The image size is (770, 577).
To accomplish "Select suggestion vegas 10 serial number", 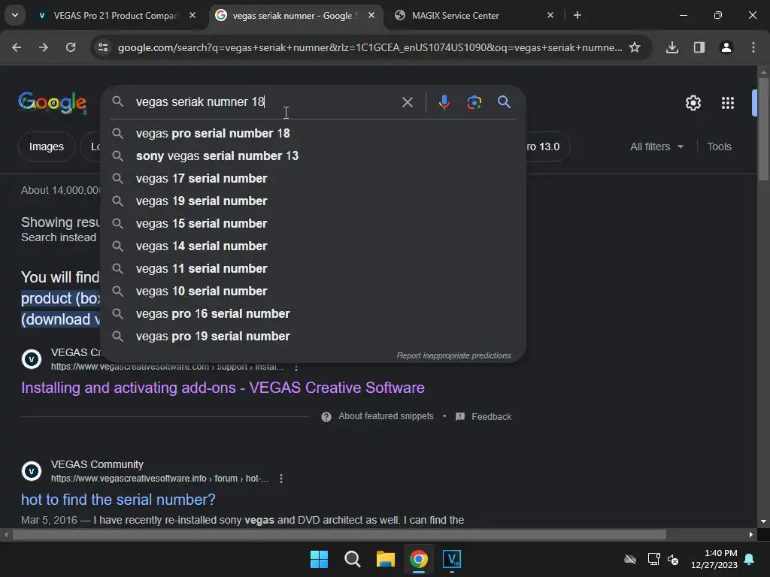I will tap(313, 292).
